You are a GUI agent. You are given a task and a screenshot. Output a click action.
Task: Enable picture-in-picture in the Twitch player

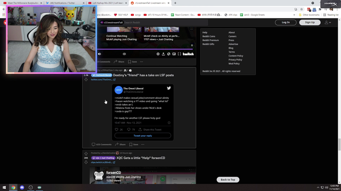coord(174,54)
